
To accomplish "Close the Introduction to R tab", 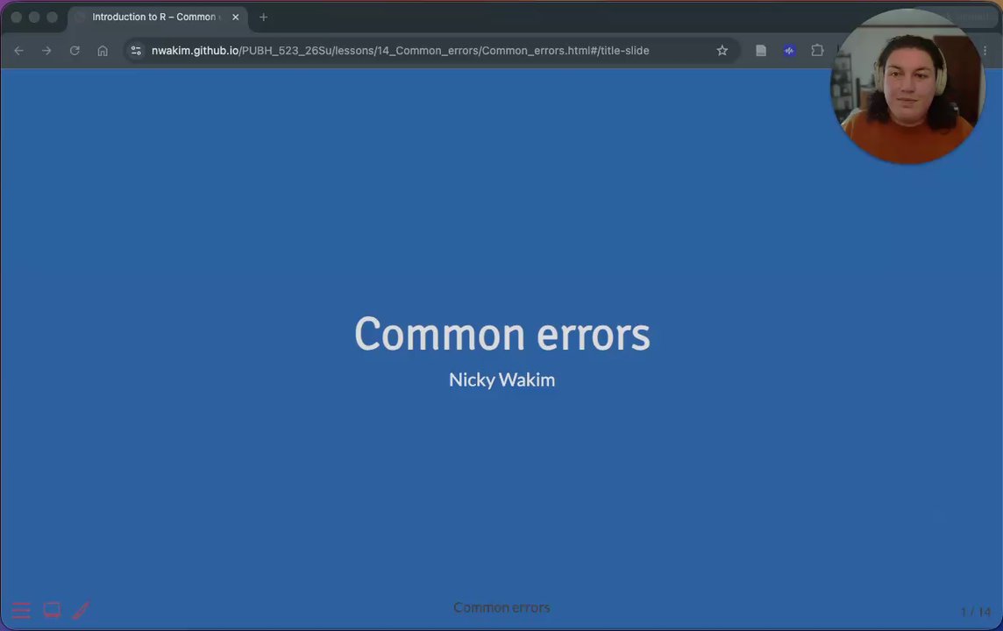I will pos(235,18).
